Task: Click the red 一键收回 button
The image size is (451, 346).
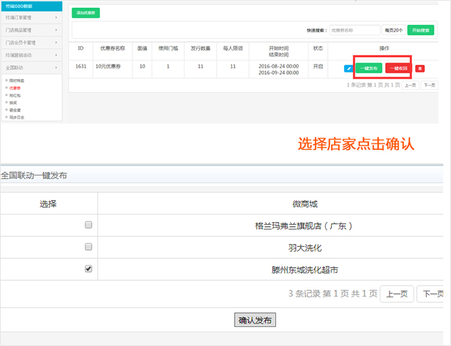Action: click(398, 69)
